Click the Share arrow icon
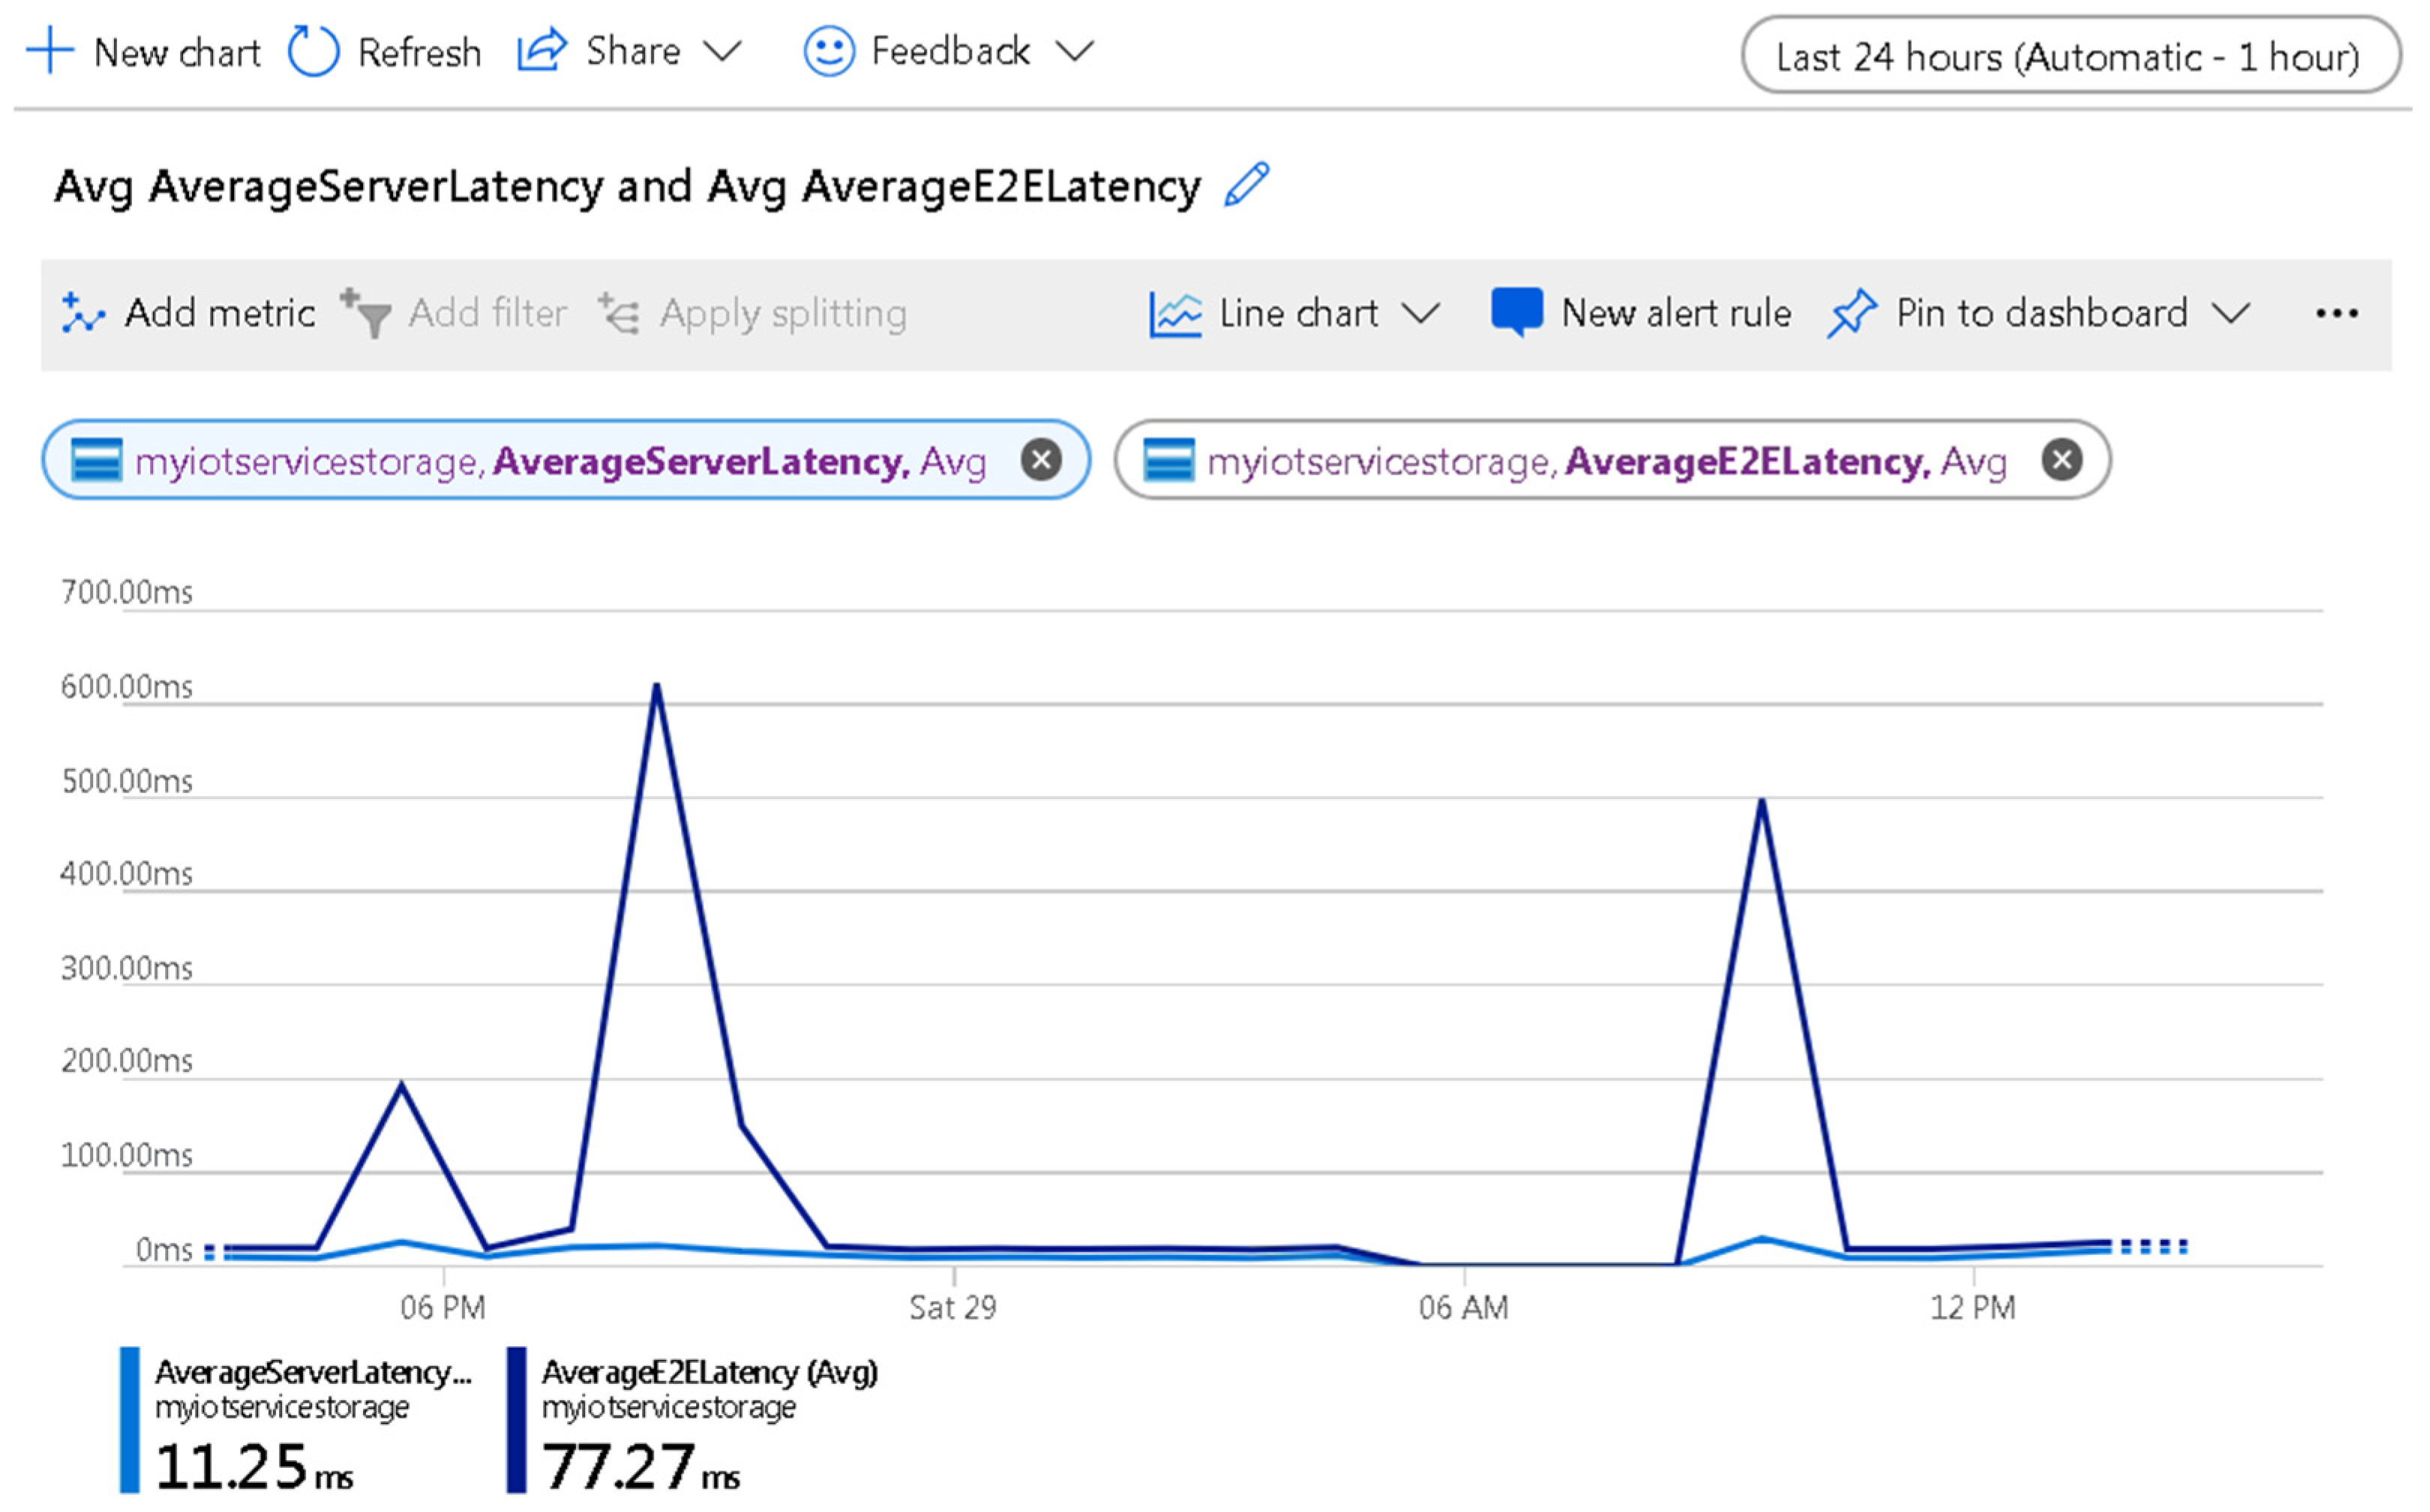This screenshot has height=1512, width=2430. tap(542, 50)
